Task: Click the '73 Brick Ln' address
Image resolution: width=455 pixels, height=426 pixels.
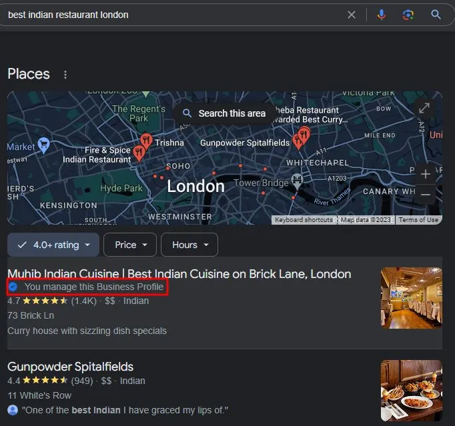Action: pos(31,315)
